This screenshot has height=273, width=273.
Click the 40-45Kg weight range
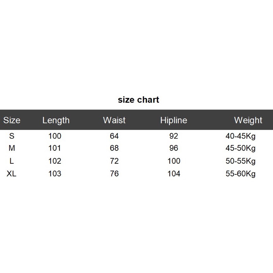241,136
